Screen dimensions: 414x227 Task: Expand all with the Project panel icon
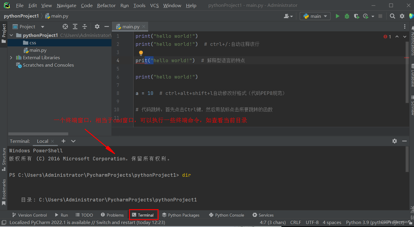click(x=75, y=26)
